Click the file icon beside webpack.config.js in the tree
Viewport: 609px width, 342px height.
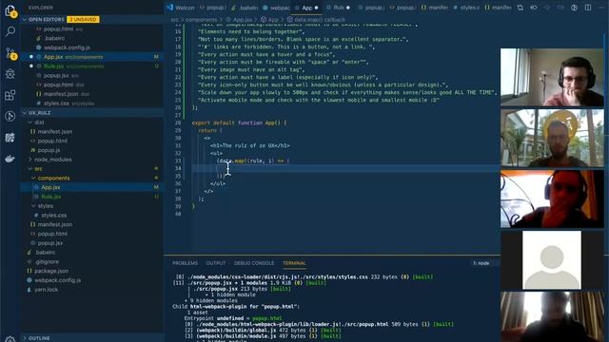(x=29, y=280)
